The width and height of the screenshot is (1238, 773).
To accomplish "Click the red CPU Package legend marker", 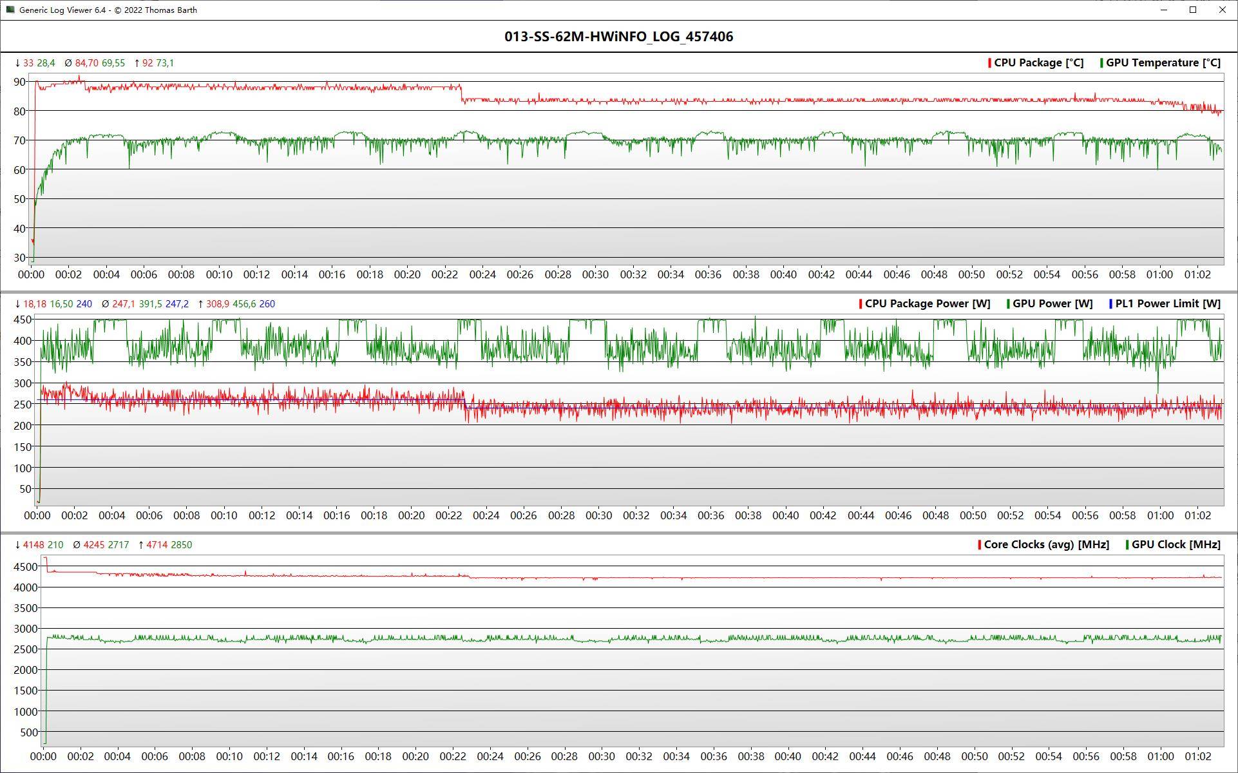I will coord(989,63).
